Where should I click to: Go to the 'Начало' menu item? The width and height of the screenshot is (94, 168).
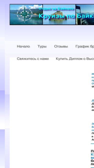tap(23, 46)
